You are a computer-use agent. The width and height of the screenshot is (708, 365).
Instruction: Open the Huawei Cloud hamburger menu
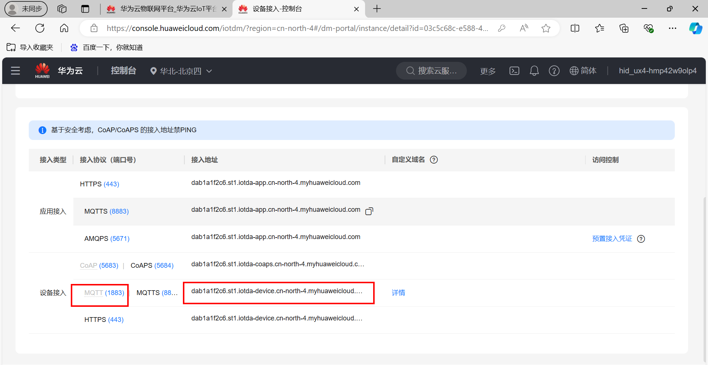coord(15,71)
